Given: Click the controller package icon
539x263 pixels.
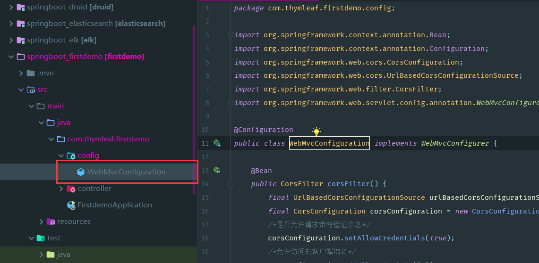Looking at the screenshot, I should point(71,189).
